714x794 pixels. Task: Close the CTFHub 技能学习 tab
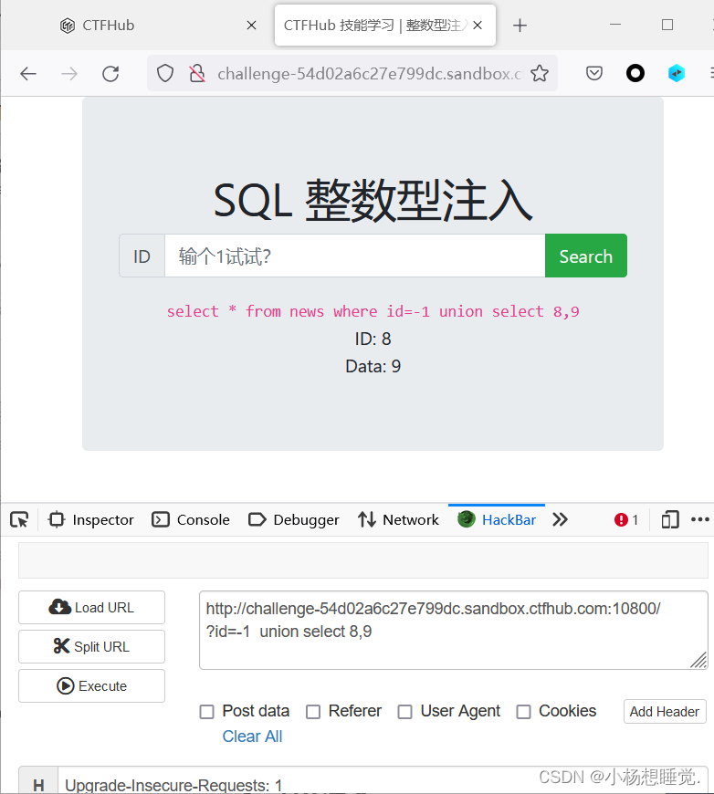pyautogui.click(x=478, y=26)
